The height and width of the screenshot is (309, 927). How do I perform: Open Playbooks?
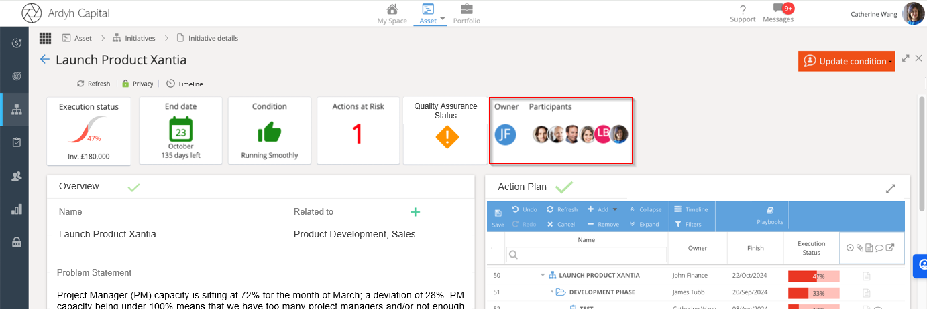[770, 215]
